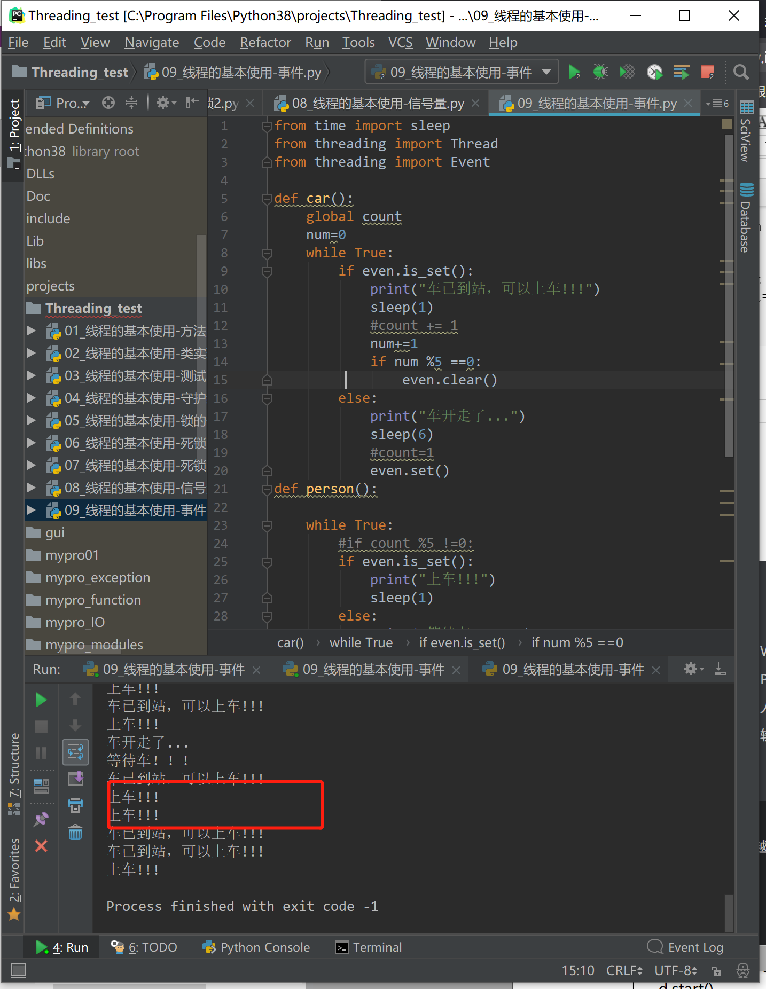Image resolution: width=766 pixels, height=989 pixels.
Task: Click the stop button in Run panel
Action: 41,726
